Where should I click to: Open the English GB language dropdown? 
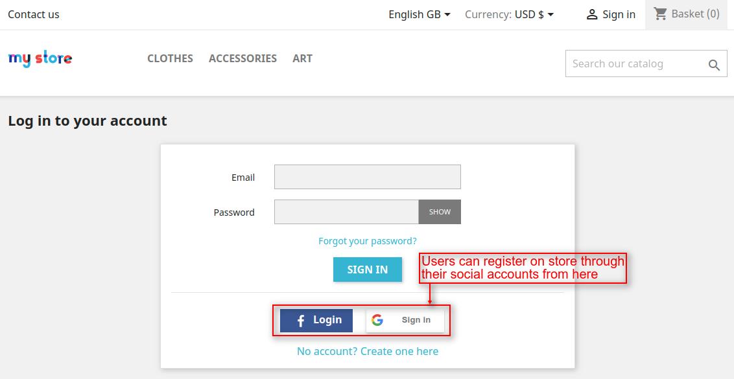click(x=420, y=14)
